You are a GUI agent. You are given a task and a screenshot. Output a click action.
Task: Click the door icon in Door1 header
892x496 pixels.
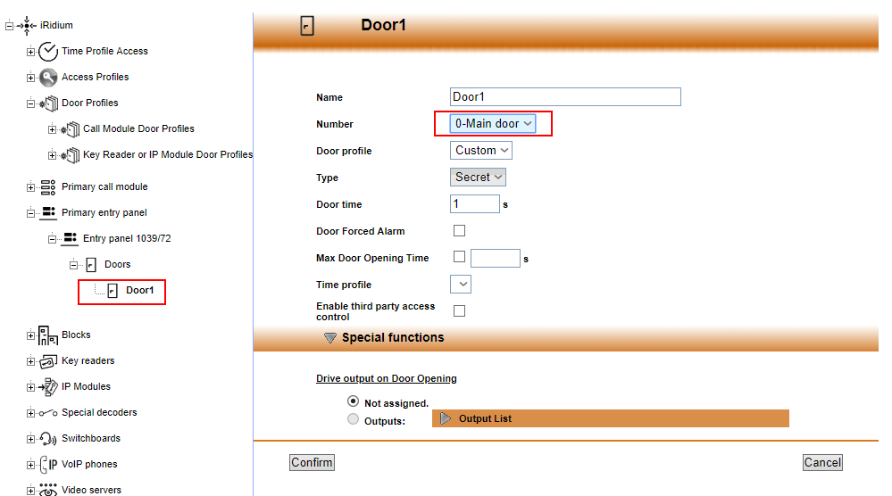(307, 26)
